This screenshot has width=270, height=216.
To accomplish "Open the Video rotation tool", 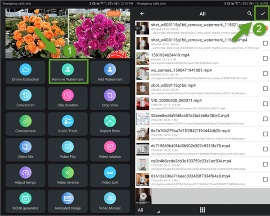I will click(x=110, y=150).
